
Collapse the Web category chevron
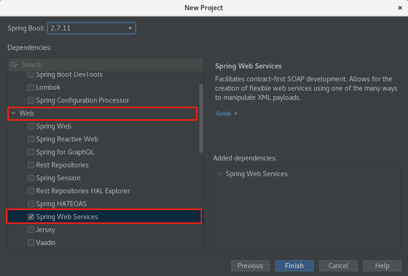[13, 113]
